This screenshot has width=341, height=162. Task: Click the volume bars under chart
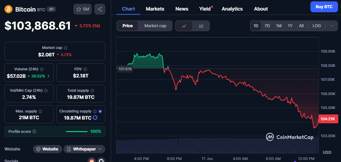tap(217, 145)
